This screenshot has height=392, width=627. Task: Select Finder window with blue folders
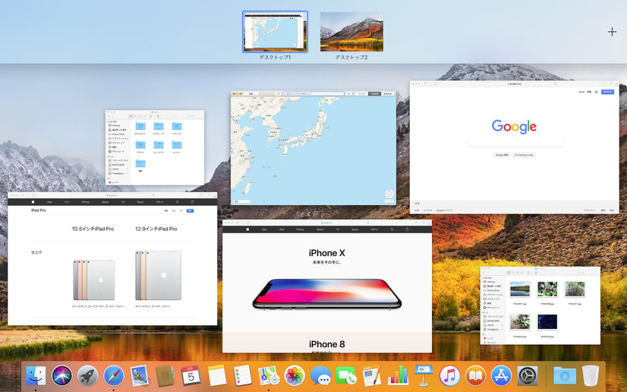point(155,147)
